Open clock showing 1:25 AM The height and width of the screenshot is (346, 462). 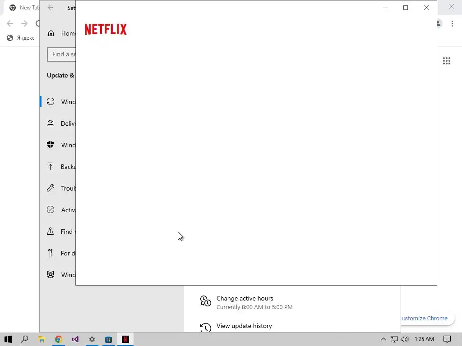coord(424,339)
